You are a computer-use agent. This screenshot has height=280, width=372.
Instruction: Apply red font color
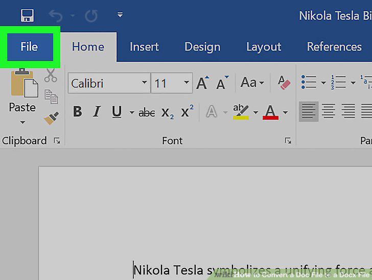point(270,112)
